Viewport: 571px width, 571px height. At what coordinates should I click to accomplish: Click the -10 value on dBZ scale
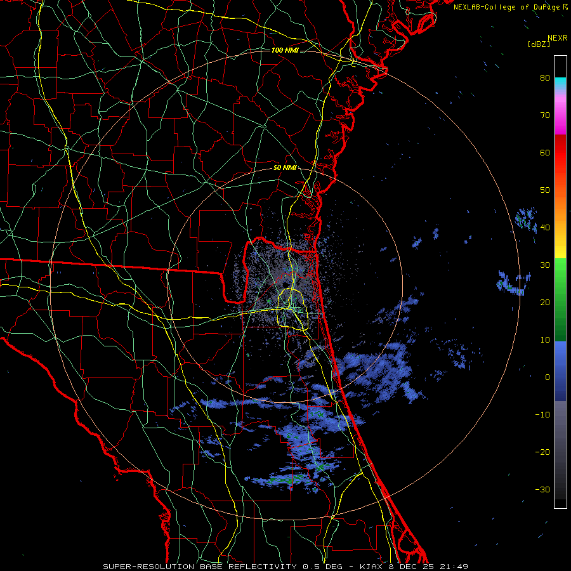(x=542, y=414)
